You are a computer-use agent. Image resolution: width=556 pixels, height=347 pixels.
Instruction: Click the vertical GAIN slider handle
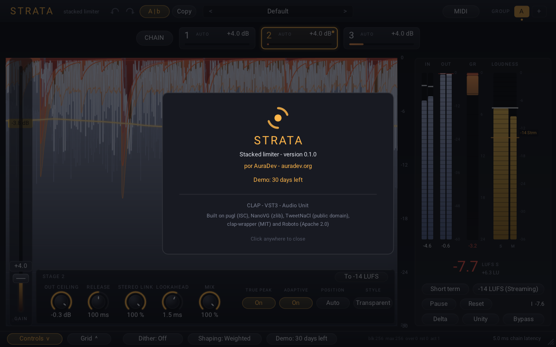pyautogui.click(x=21, y=279)
